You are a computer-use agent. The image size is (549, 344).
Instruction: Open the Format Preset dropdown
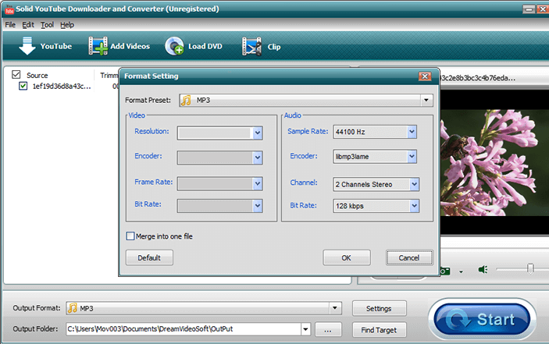pos(426,101)
